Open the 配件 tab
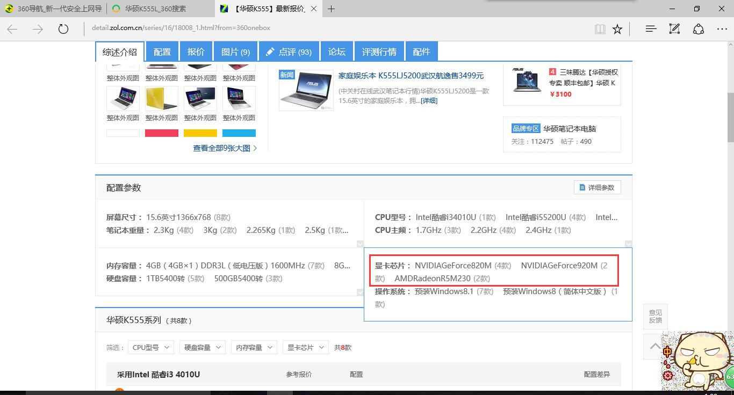Viewport: 734px width, 395px height. [421, 52]
